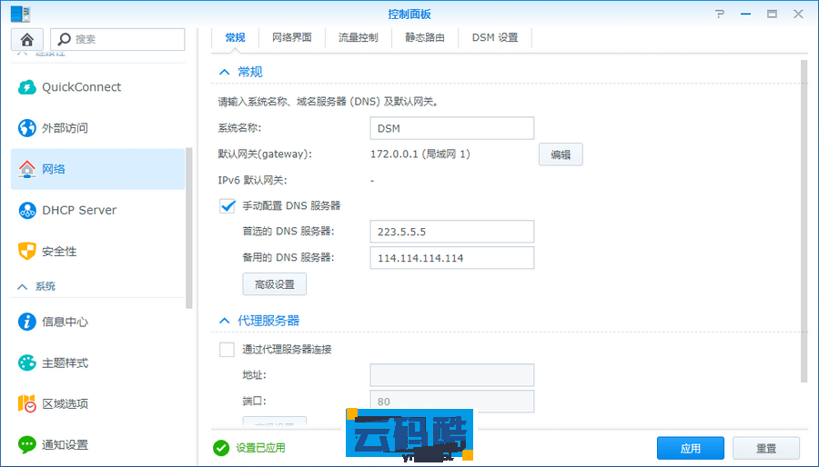Enable 通过代理服务器连接 checkbox
This screenshot has width=819, height=467.
click(x=227, y=350)
